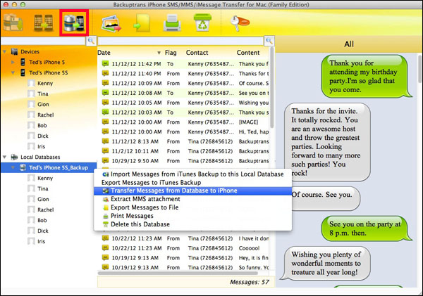This screenshot has height=296, width=423.
Task: Choose Delete this Database from context menu
Action: click(x=193, y=224)
